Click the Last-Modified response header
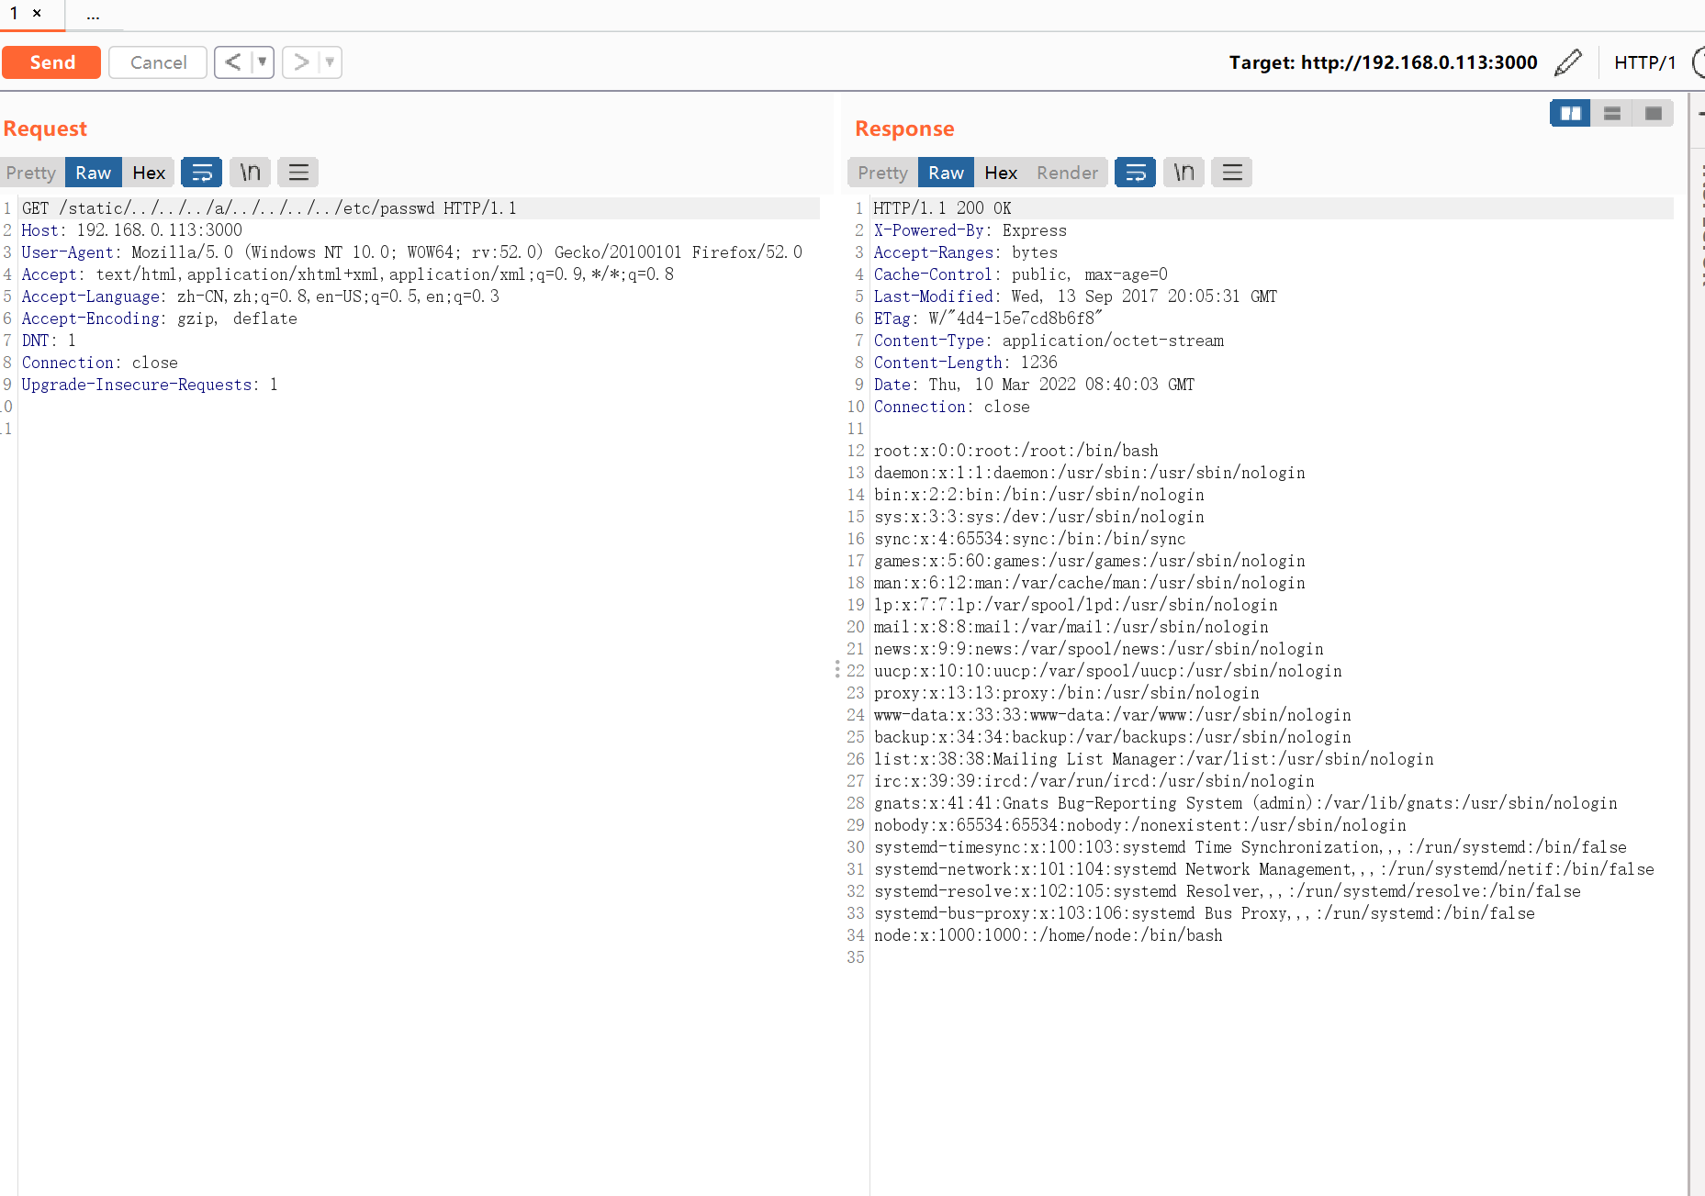 pyautogui.click(x=1075, y=296)
